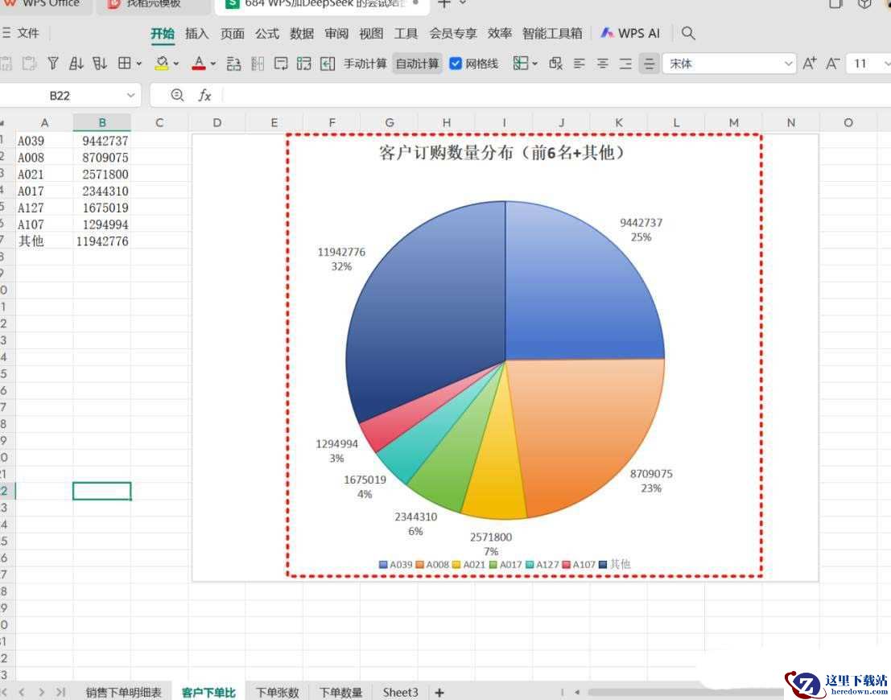Click the formula bar input field
Image resolution: width=891 pixels, height=700 pixels.
click(557, 95)
